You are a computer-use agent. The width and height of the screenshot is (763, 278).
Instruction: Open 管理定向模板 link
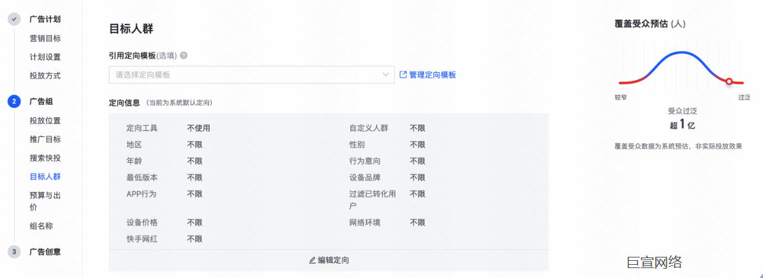pos(433,75)
